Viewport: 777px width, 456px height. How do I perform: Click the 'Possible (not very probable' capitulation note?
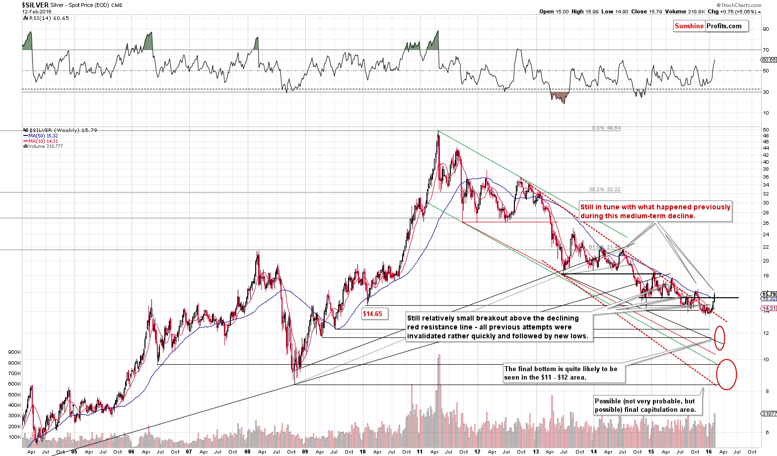click(x=648, y=405)
